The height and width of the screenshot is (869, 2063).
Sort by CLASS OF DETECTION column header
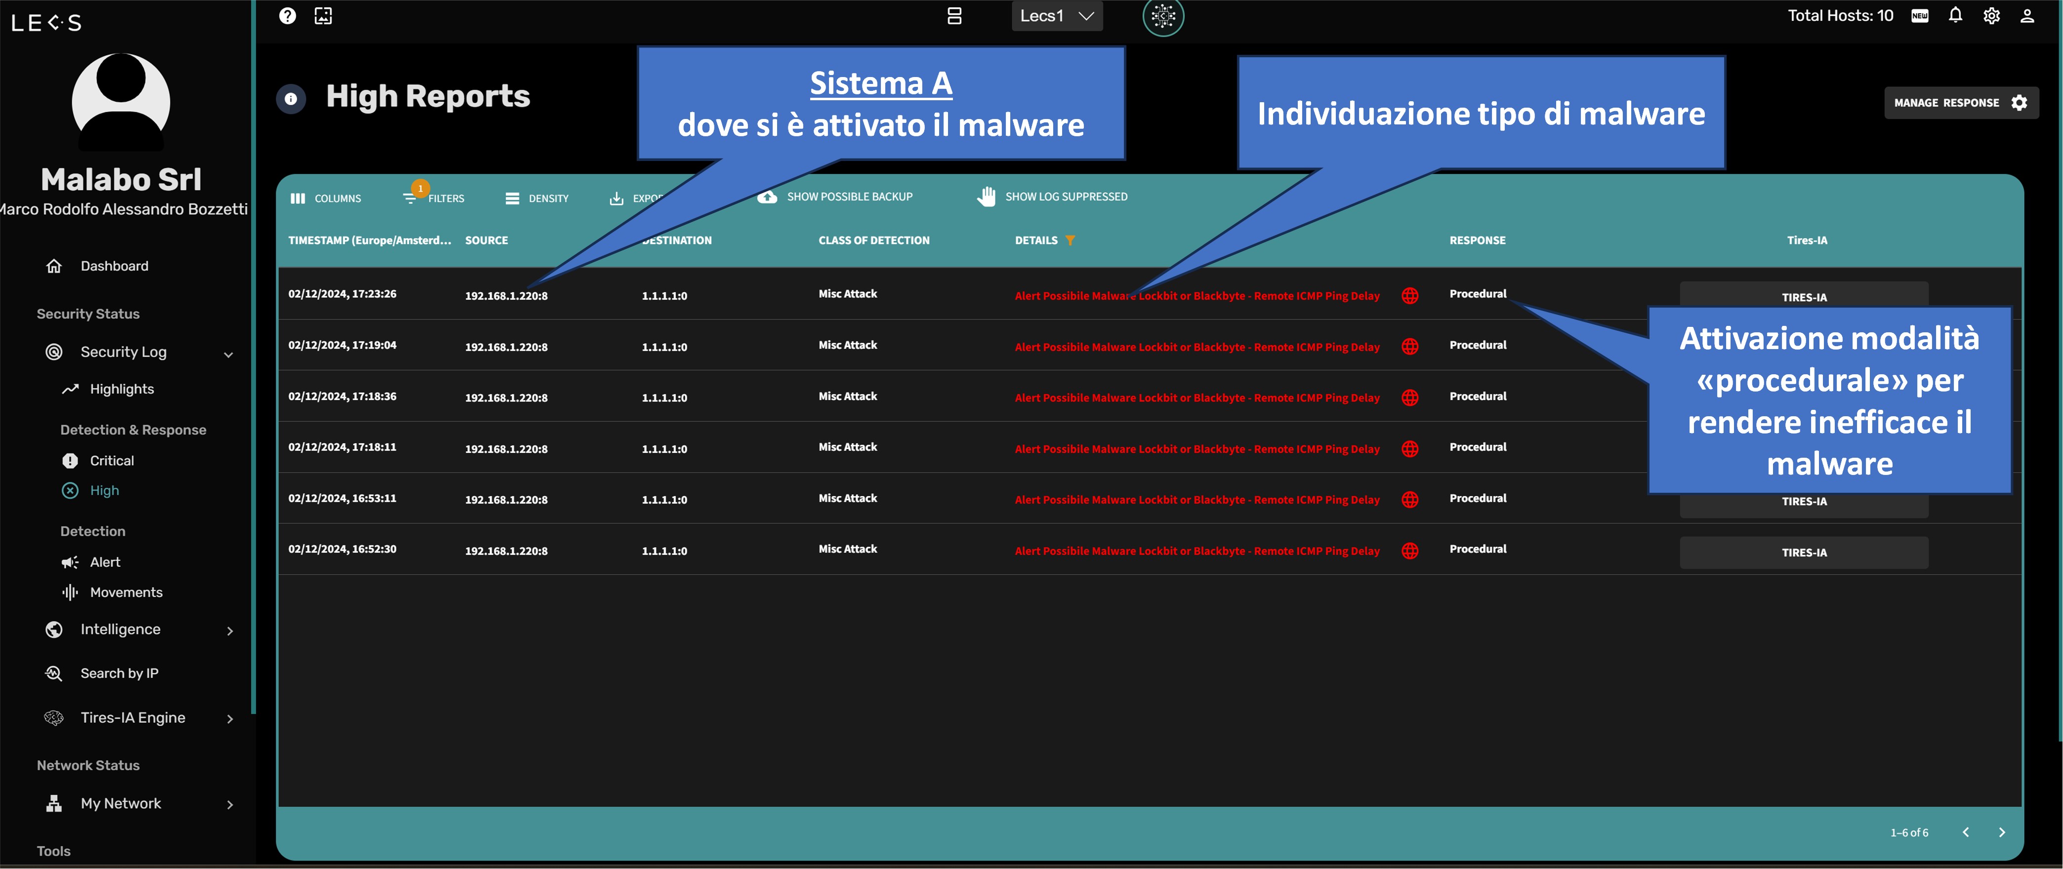[x=874, y=240]
